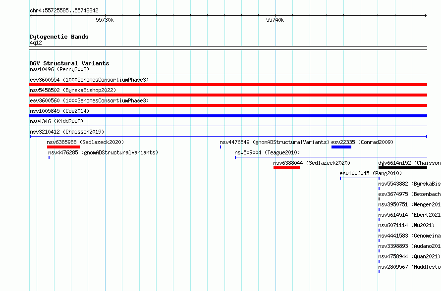The image size is (441, 291).
Task: Click the 55740k ruler coordinate label
Action: (x=275, y=20)
